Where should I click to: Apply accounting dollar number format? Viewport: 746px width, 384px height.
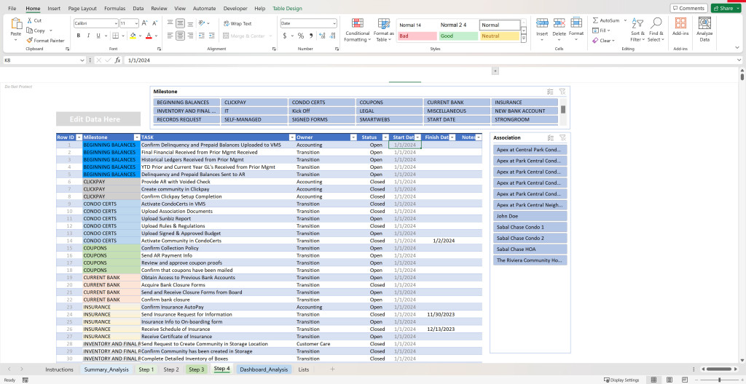tap(285, 36)
